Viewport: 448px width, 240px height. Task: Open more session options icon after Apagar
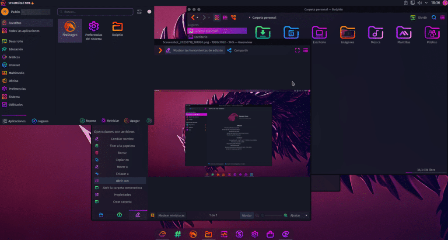tap(149, 121)
